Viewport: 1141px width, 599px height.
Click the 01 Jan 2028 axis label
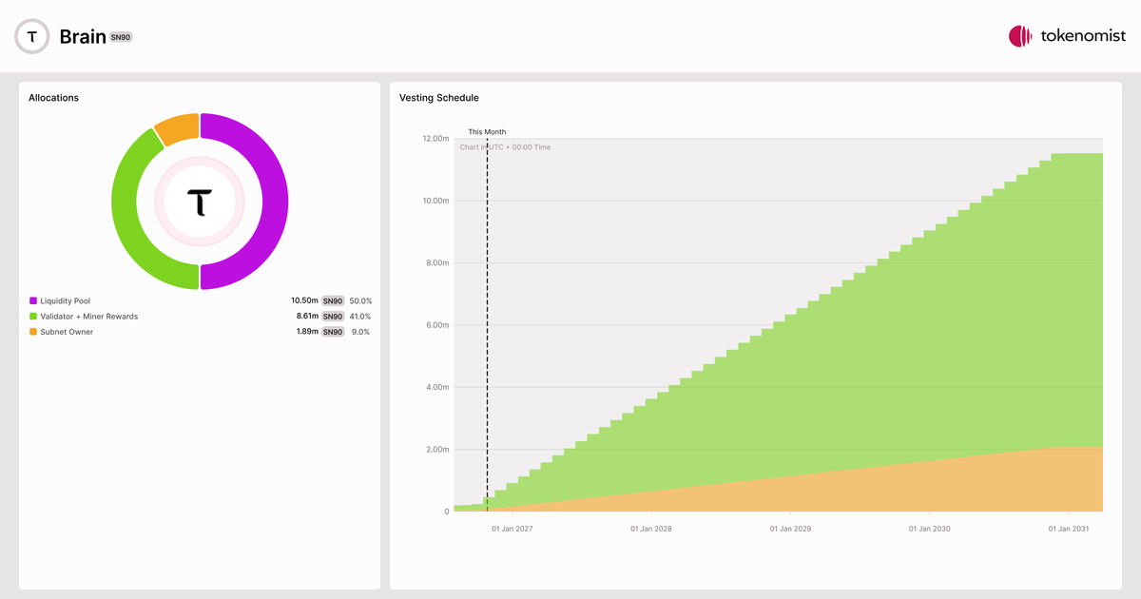[651, 529]
